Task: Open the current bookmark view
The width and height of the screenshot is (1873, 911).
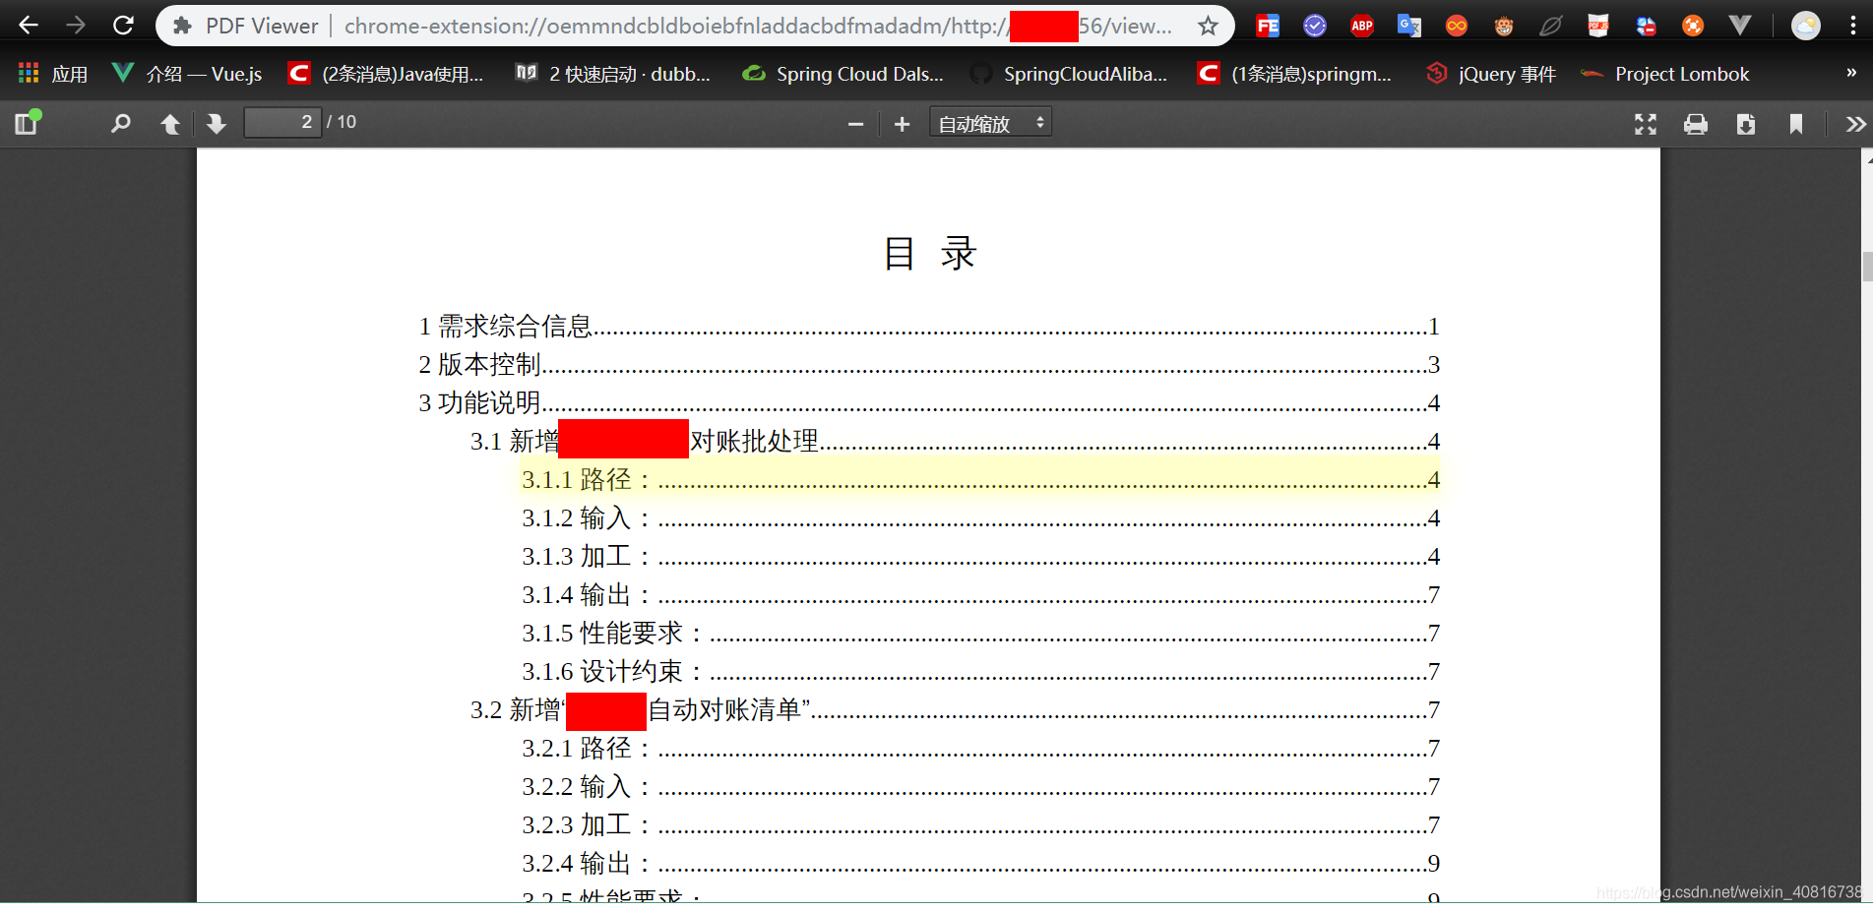Action: [1795, 123]
